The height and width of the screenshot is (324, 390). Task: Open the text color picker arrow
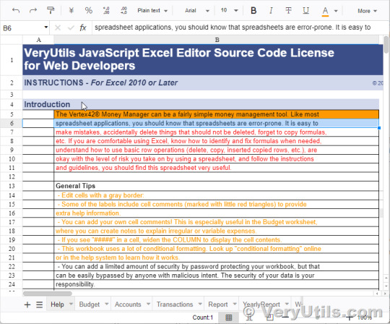click(336, 11)
